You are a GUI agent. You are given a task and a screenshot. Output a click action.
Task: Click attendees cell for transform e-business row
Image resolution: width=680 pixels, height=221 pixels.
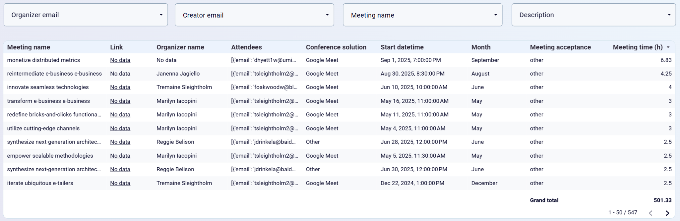coord(264,101)
